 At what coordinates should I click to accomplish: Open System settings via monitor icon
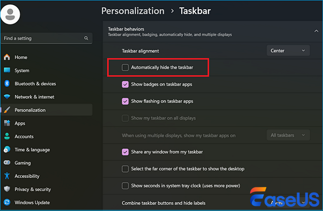pos(7,71)
